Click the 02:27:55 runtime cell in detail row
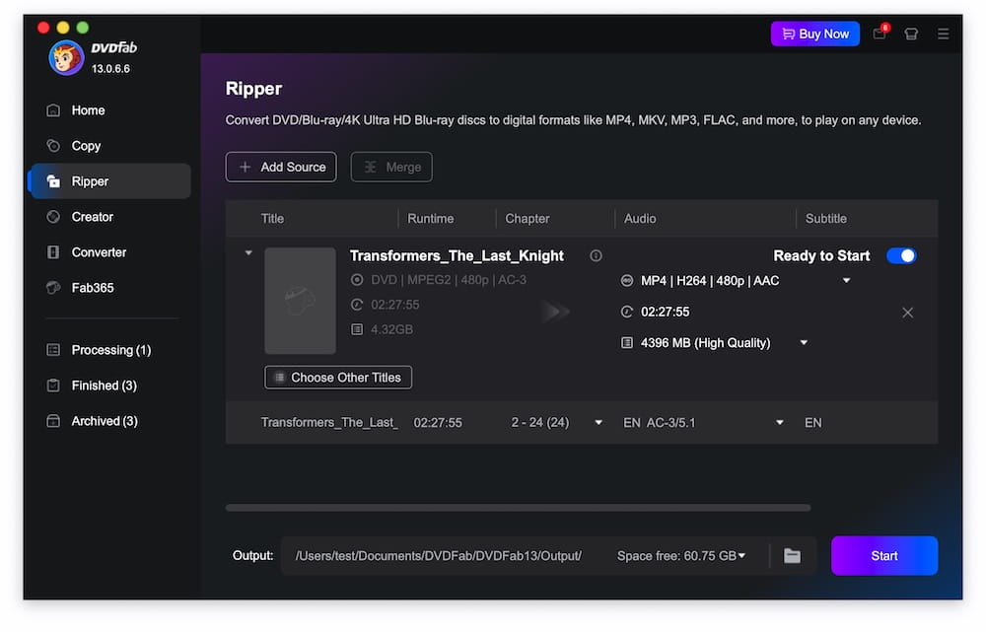The height and width of the screenshot is (632, 986). pyautogui.click(x=438, y=423)
